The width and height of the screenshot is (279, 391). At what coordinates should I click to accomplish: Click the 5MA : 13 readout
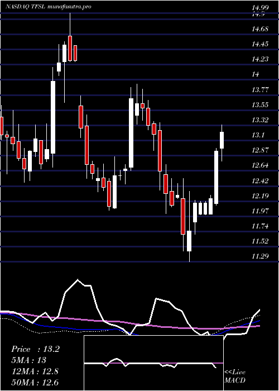(x=29, y=360)
